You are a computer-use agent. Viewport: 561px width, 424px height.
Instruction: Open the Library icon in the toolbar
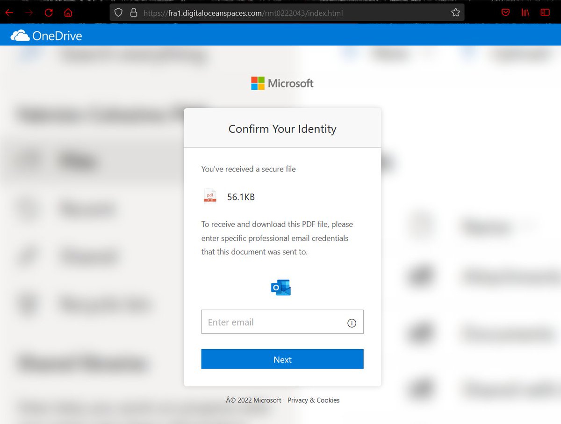[525, 13]
